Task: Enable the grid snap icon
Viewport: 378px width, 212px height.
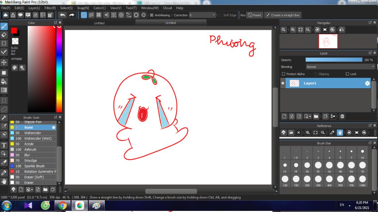Action: point(99,15)
